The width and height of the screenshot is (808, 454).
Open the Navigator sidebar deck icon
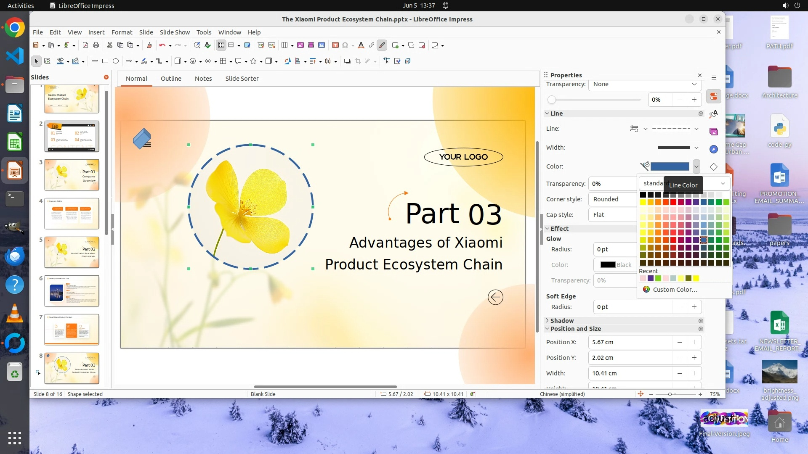click(x=714, y=149)
